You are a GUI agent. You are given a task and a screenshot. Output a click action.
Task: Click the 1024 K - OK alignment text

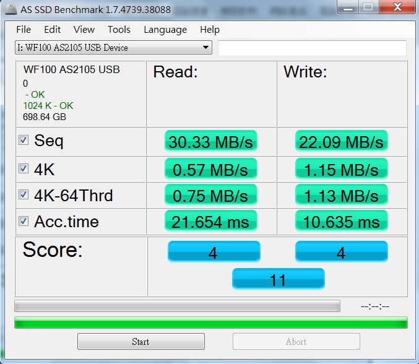click(x=48, y=106)
